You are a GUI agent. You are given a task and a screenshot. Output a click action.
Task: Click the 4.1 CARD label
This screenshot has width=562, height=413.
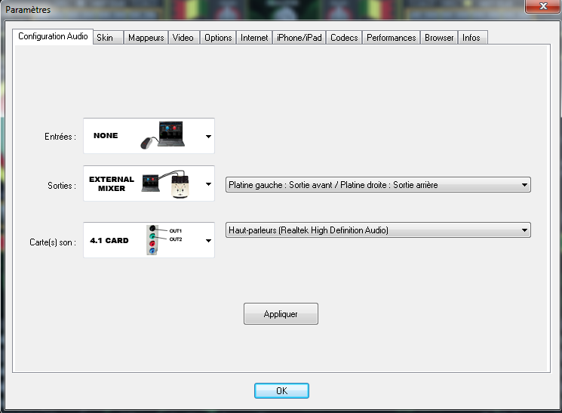click(109, 240)
